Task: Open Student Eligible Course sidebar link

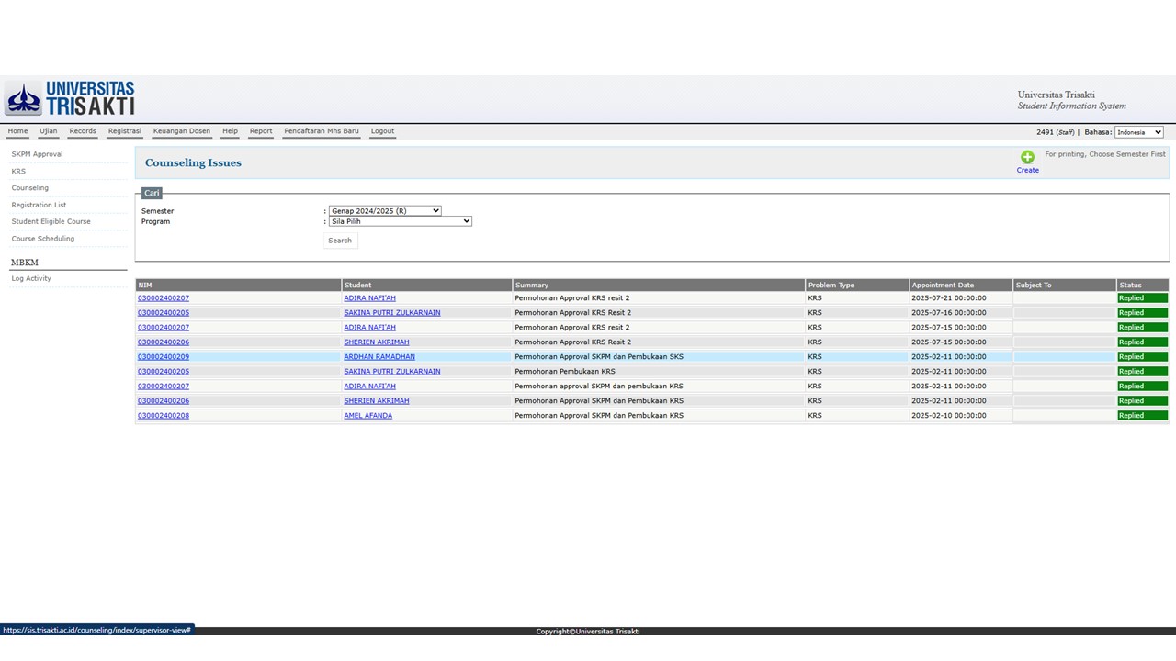Action: tap(51, 221)
